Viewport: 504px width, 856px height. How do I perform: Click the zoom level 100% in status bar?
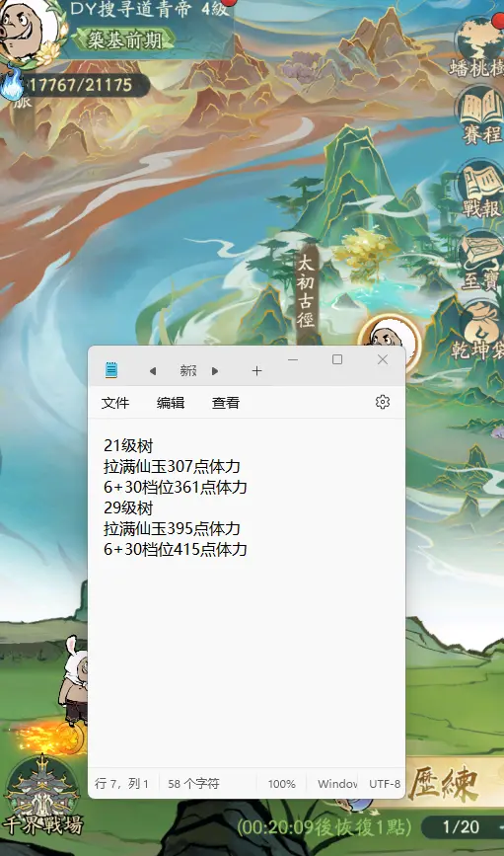[281, 784]
